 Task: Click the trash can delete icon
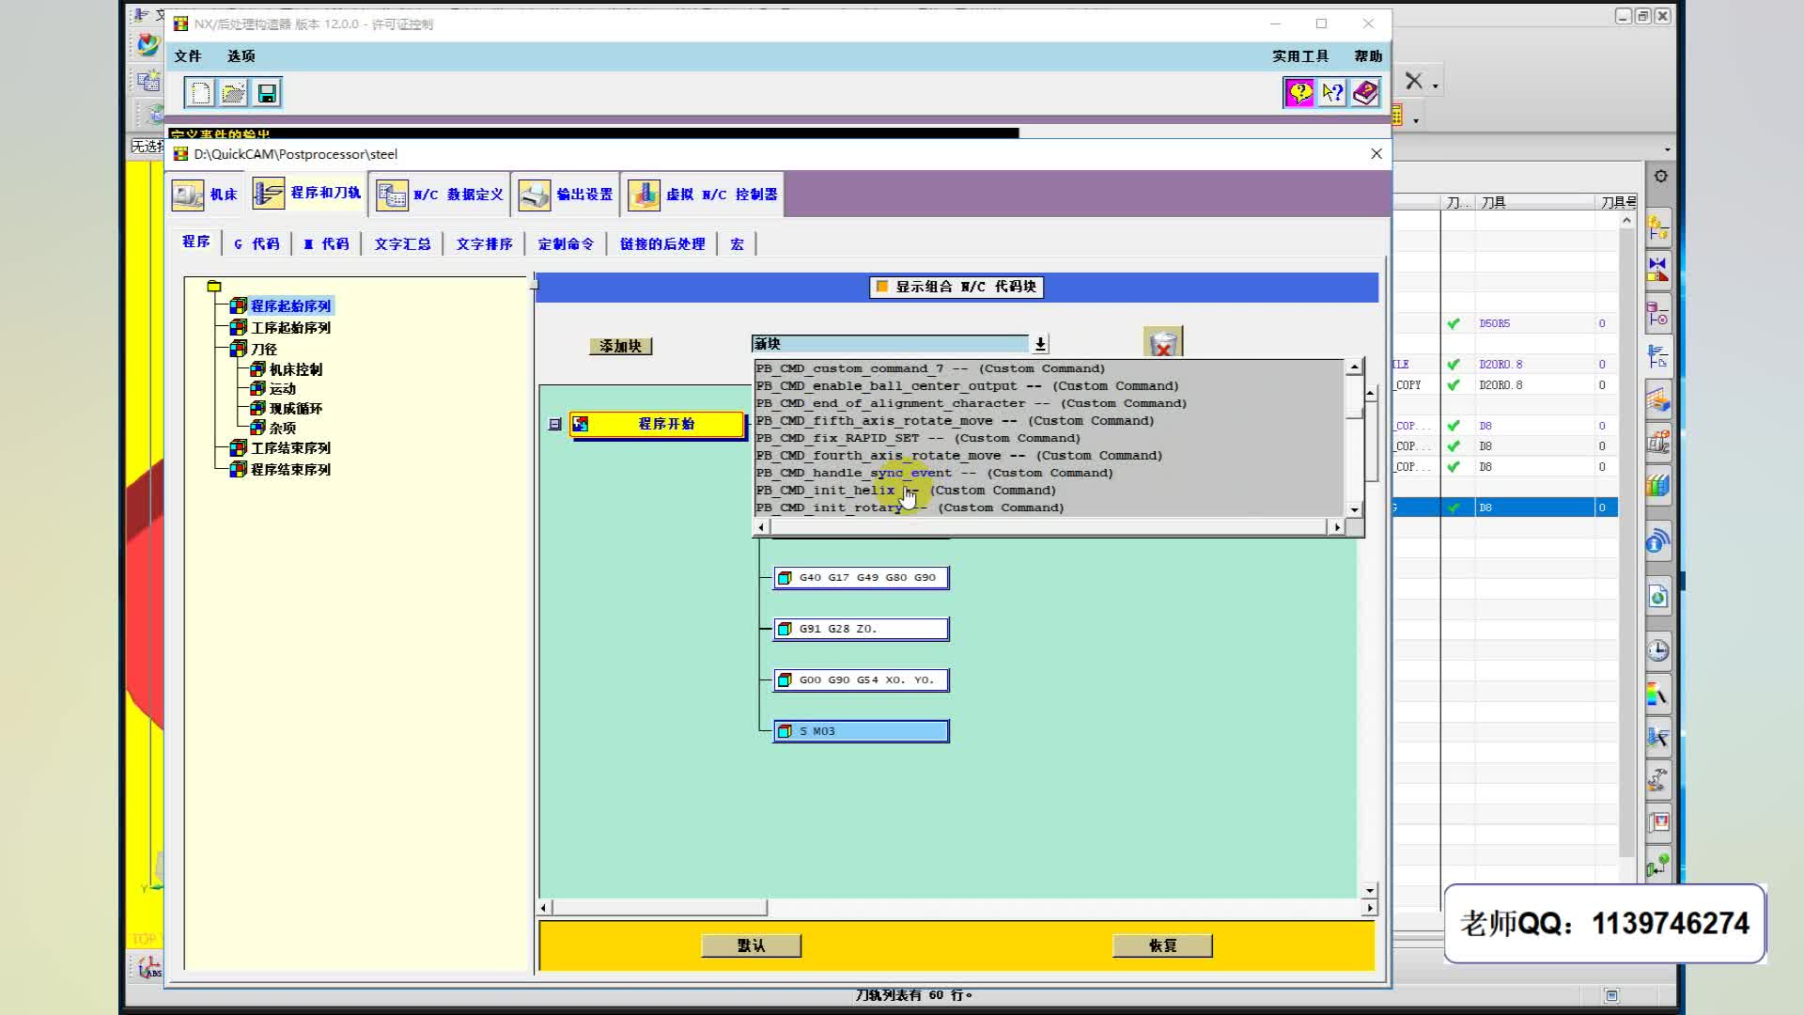[1163, 344]
